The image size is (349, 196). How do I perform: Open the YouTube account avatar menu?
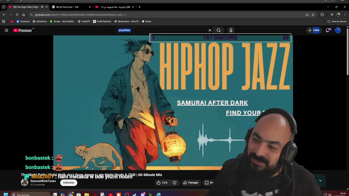338,30
